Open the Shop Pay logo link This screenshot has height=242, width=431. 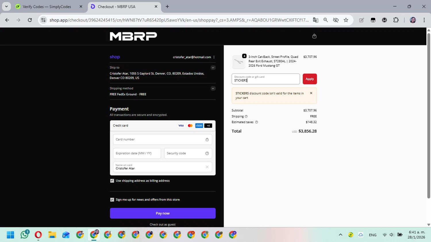(x=115, y=57)
